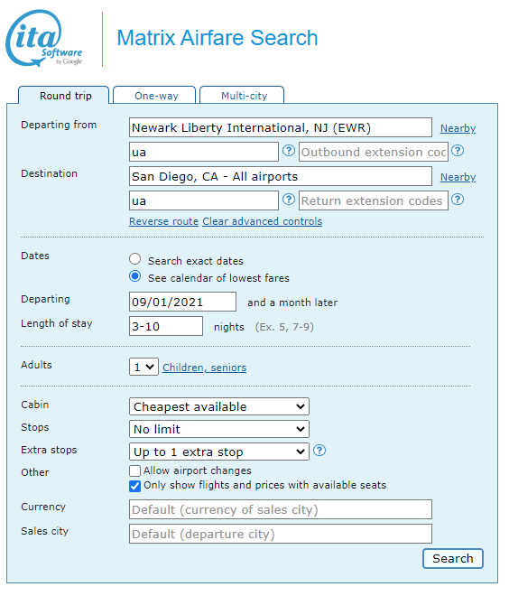Select Search exact dates option
The image size is (509, 596).
(134, 259)
